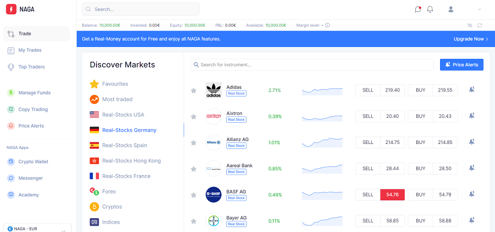Select the Real-Stocks France category
The width and height of the screenshot is (495, 232).
[120, 176]
